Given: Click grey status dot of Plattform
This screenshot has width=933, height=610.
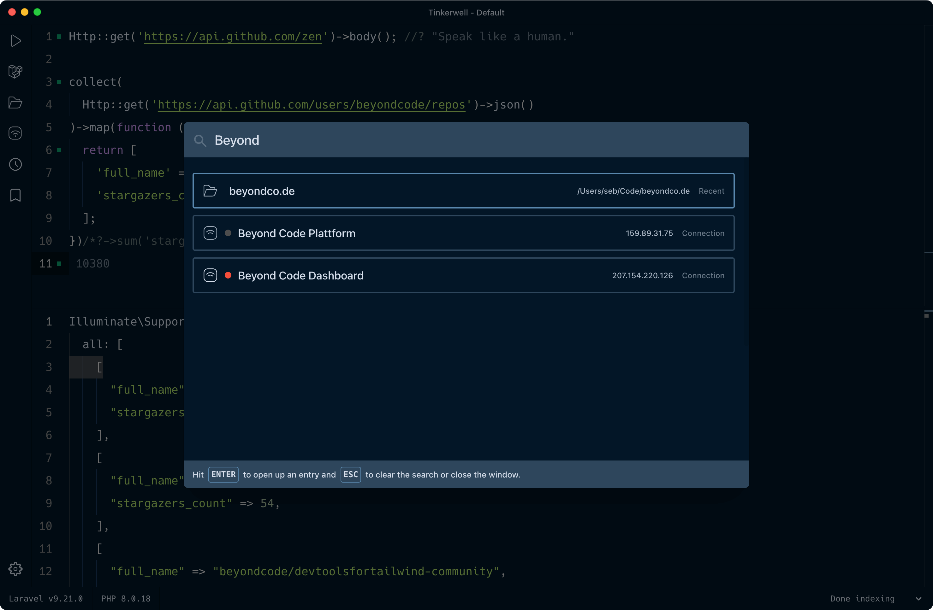Looking at the screenshot, I should 228,233.
